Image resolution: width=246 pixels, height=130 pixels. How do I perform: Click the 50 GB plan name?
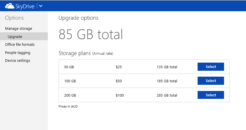coord(69,67)
